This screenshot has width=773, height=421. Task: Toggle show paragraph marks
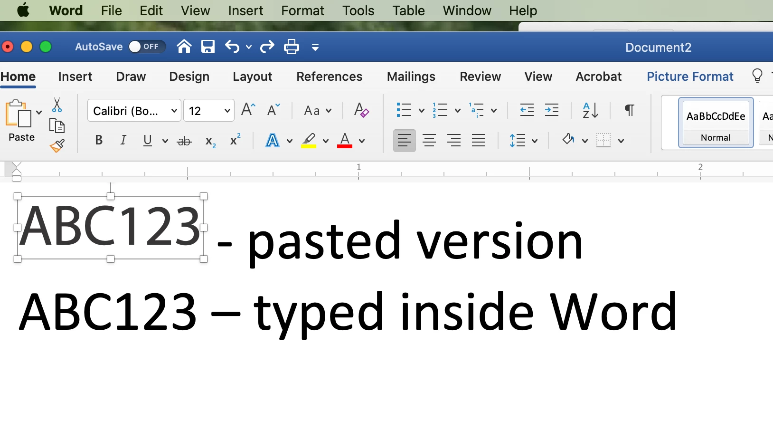pyautogui.click(x=629, y=110)
